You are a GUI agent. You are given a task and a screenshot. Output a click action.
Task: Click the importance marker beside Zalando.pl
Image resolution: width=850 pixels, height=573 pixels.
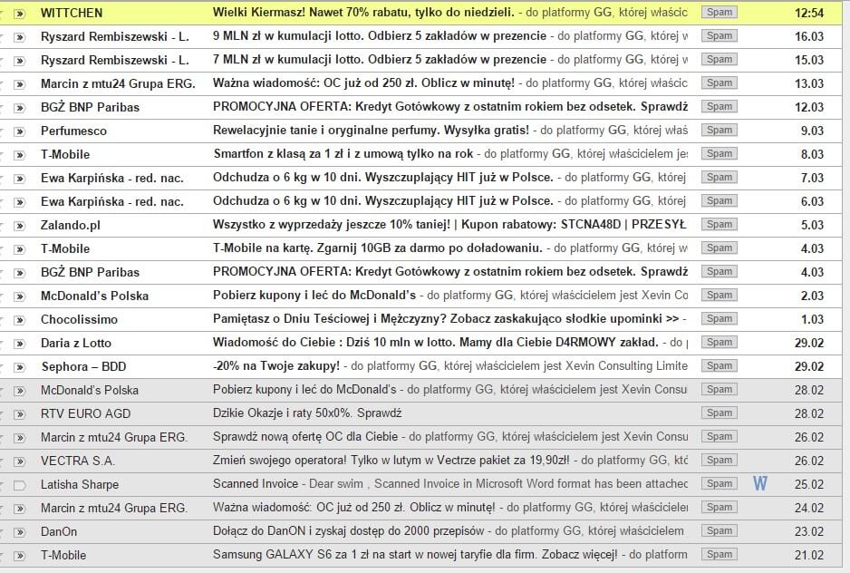[20, 227]
